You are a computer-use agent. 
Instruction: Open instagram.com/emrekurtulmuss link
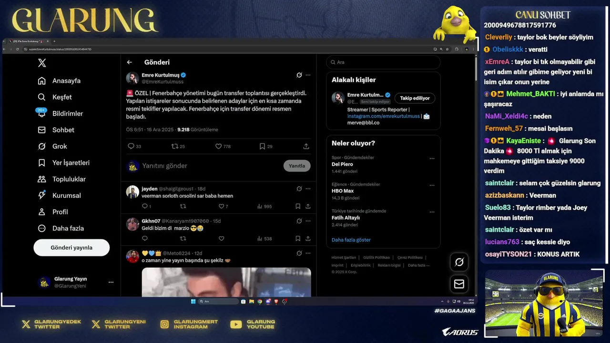point(384,116)
